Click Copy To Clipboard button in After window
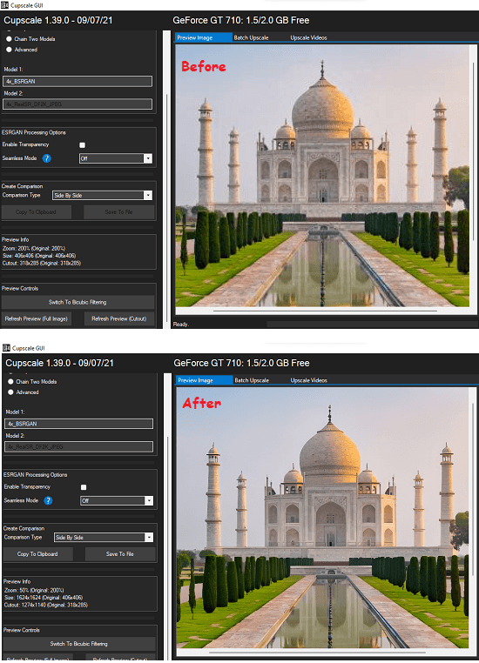This screenshot has height=663, width=479. pos(37,554)
